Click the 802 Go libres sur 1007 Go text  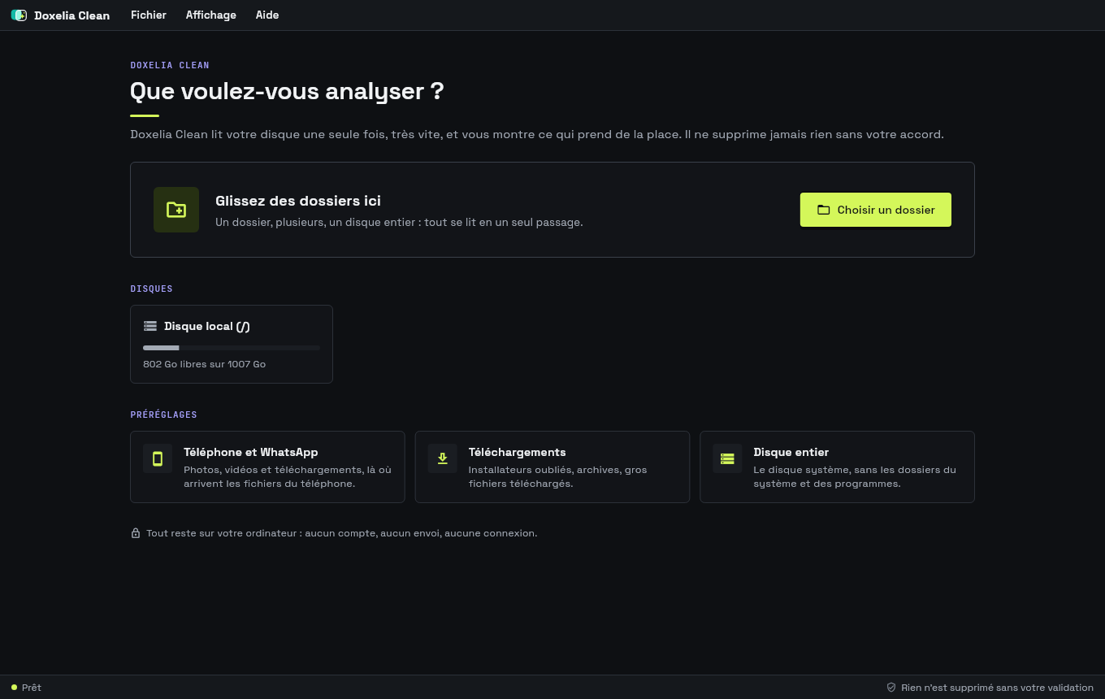pyautogui.click(x=205, y=364)
